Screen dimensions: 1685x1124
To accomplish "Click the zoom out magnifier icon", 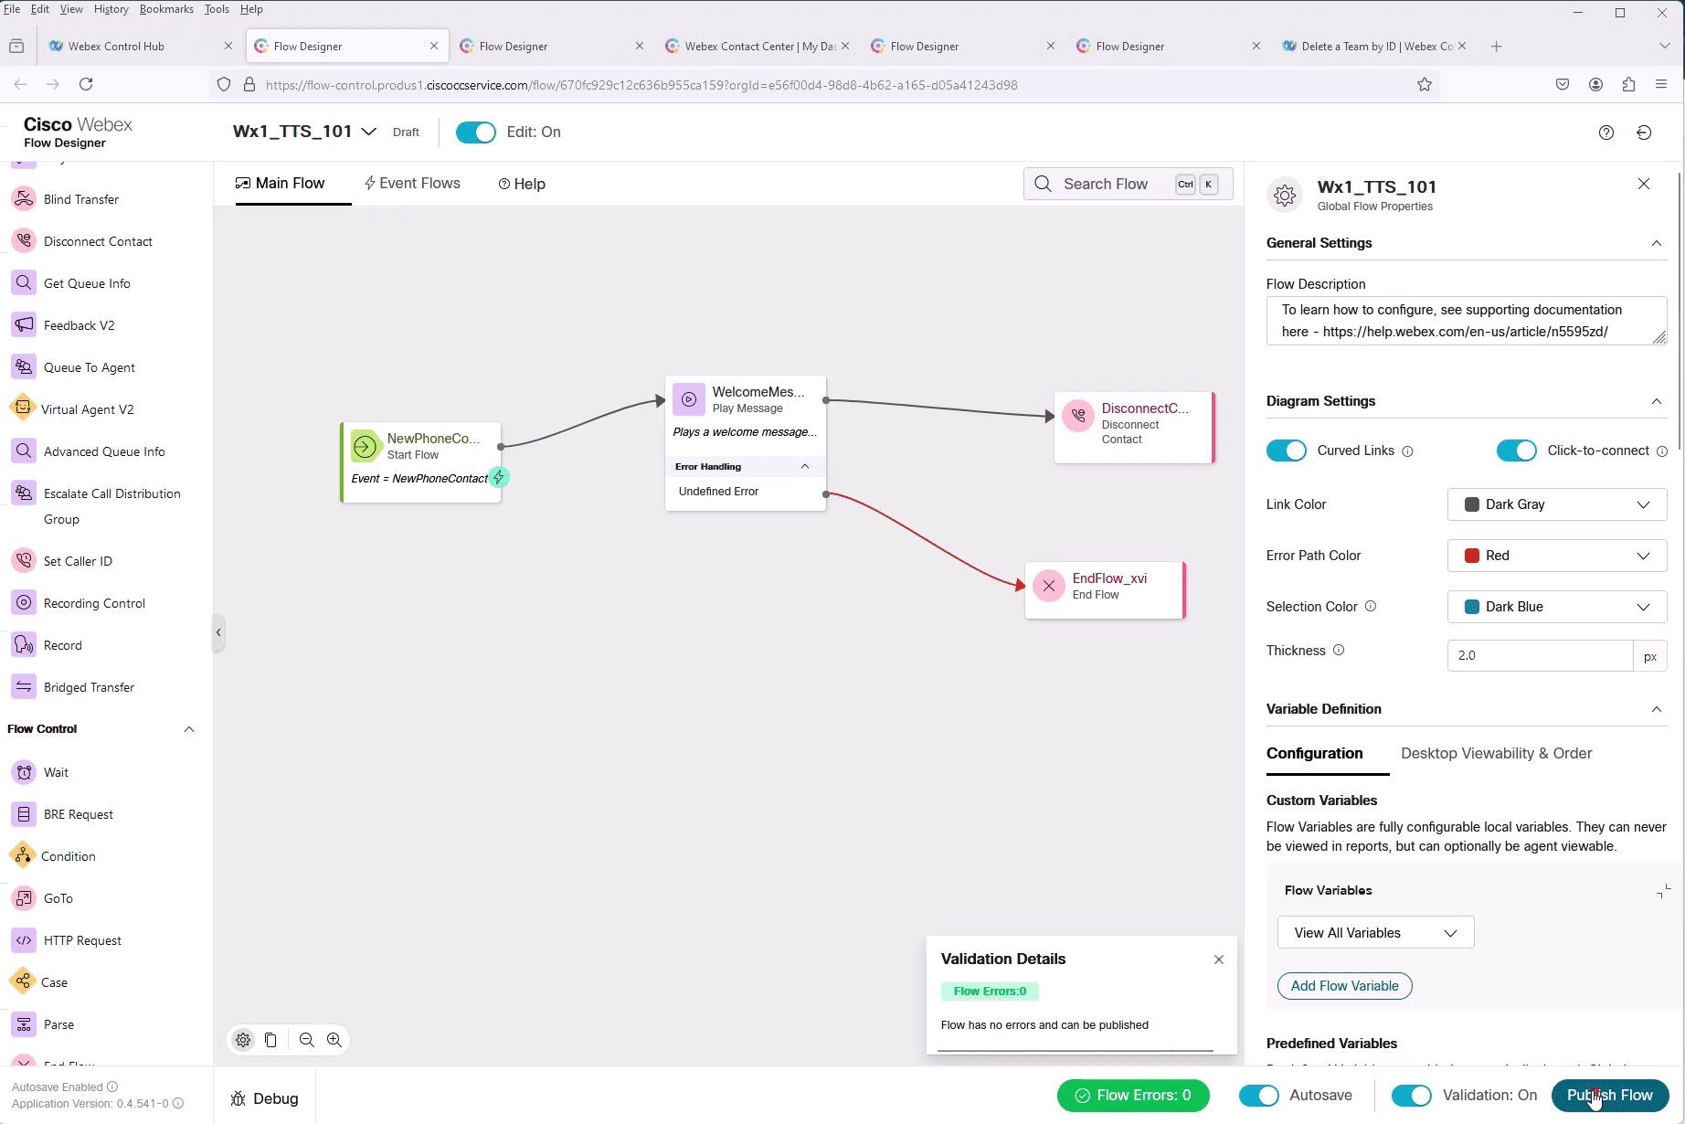I will pos(307,1040).
